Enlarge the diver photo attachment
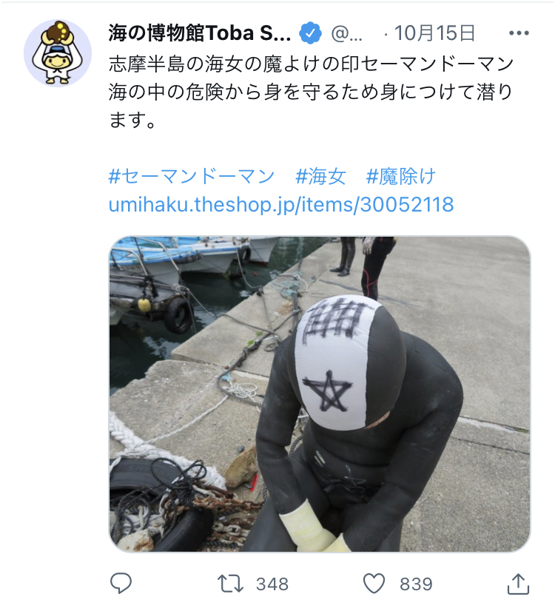The width and height of the screenshot is (555, 608). (320, 394)
